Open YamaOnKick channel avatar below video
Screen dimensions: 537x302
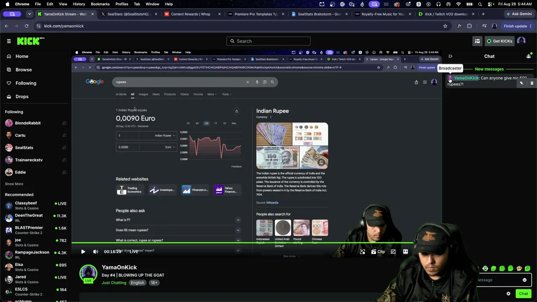[88, 273]
